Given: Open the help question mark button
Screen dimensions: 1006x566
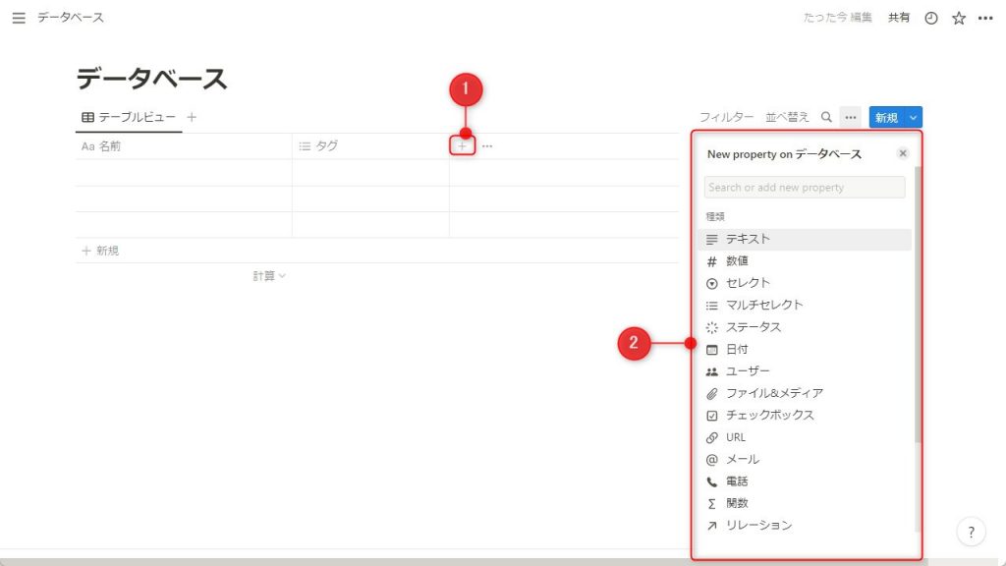Looking at the screenshot, I should 972,532.
